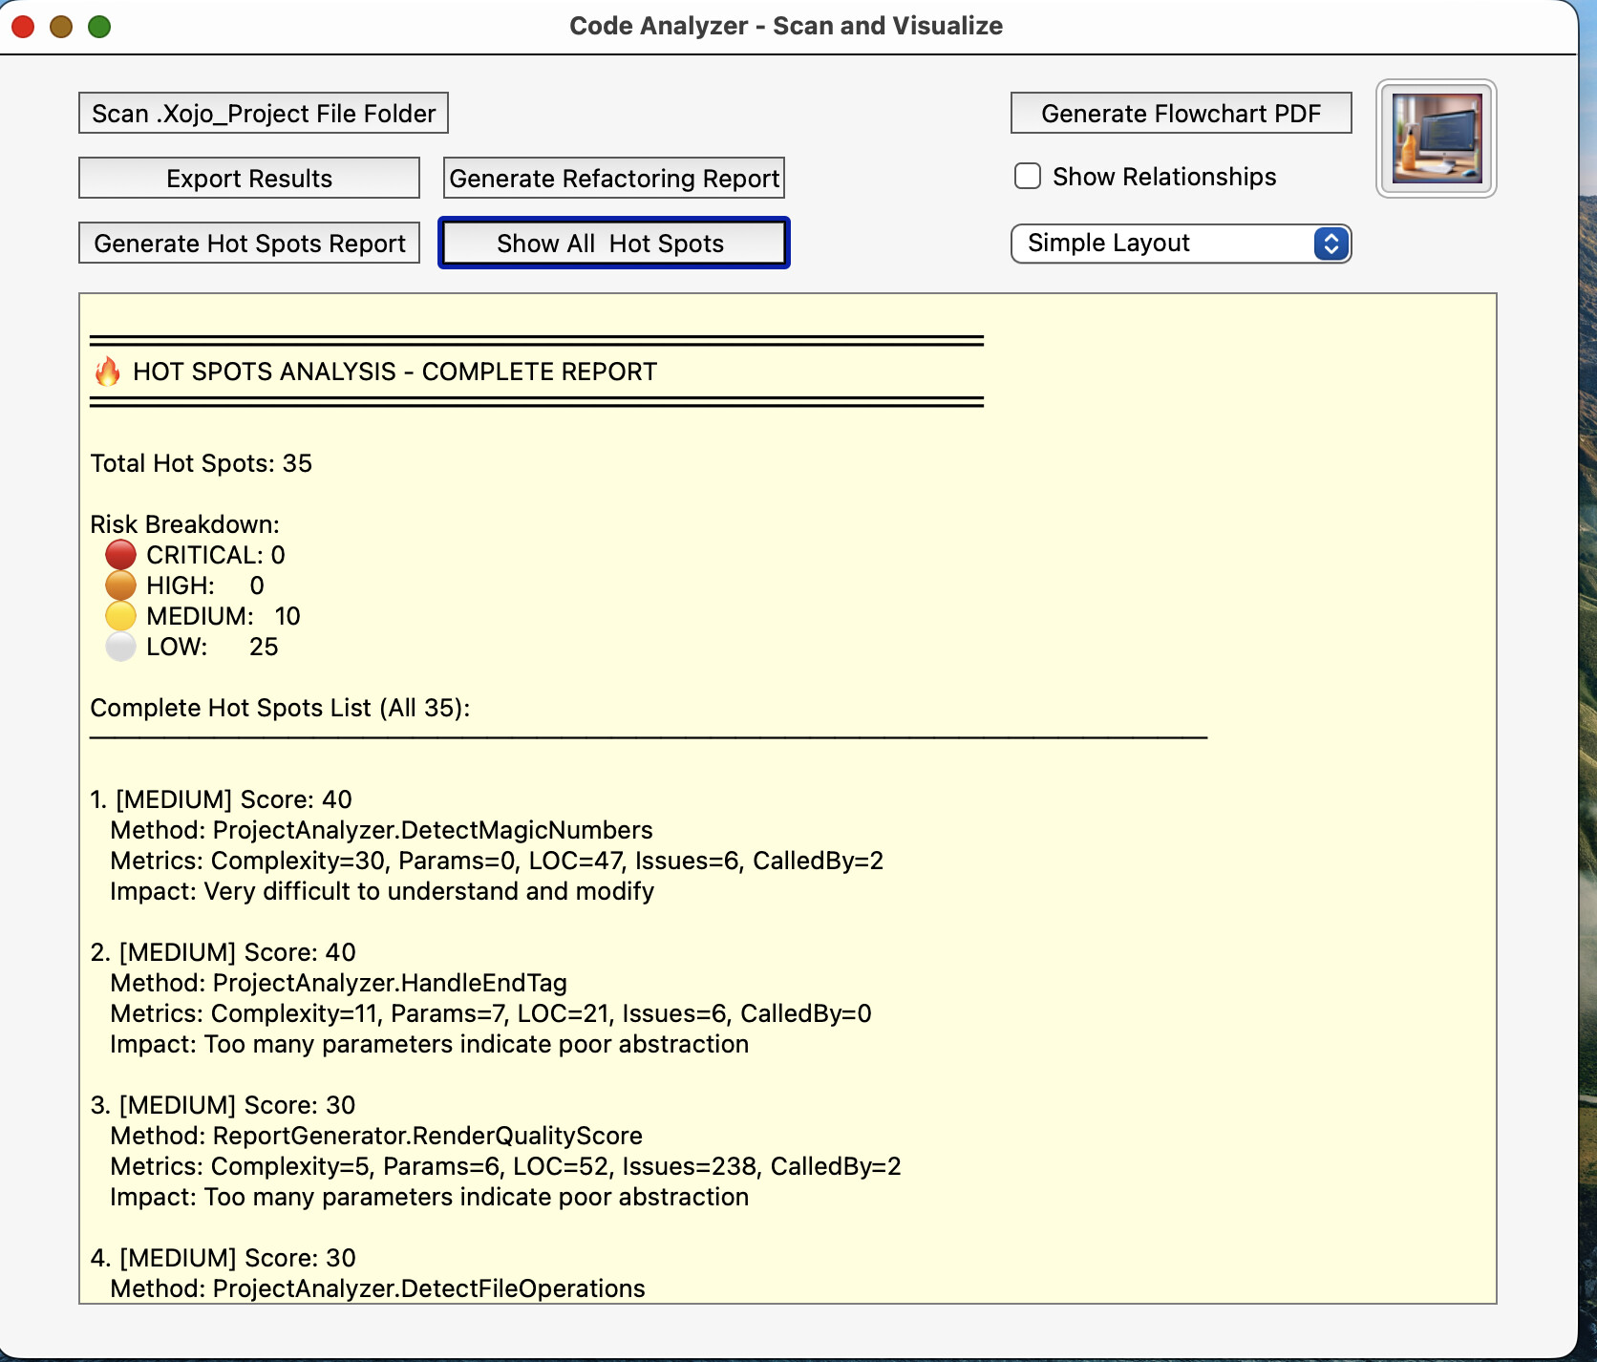
Task: Click the Total Hot Spots: 35 text
Action: click(x=202, y=463)
